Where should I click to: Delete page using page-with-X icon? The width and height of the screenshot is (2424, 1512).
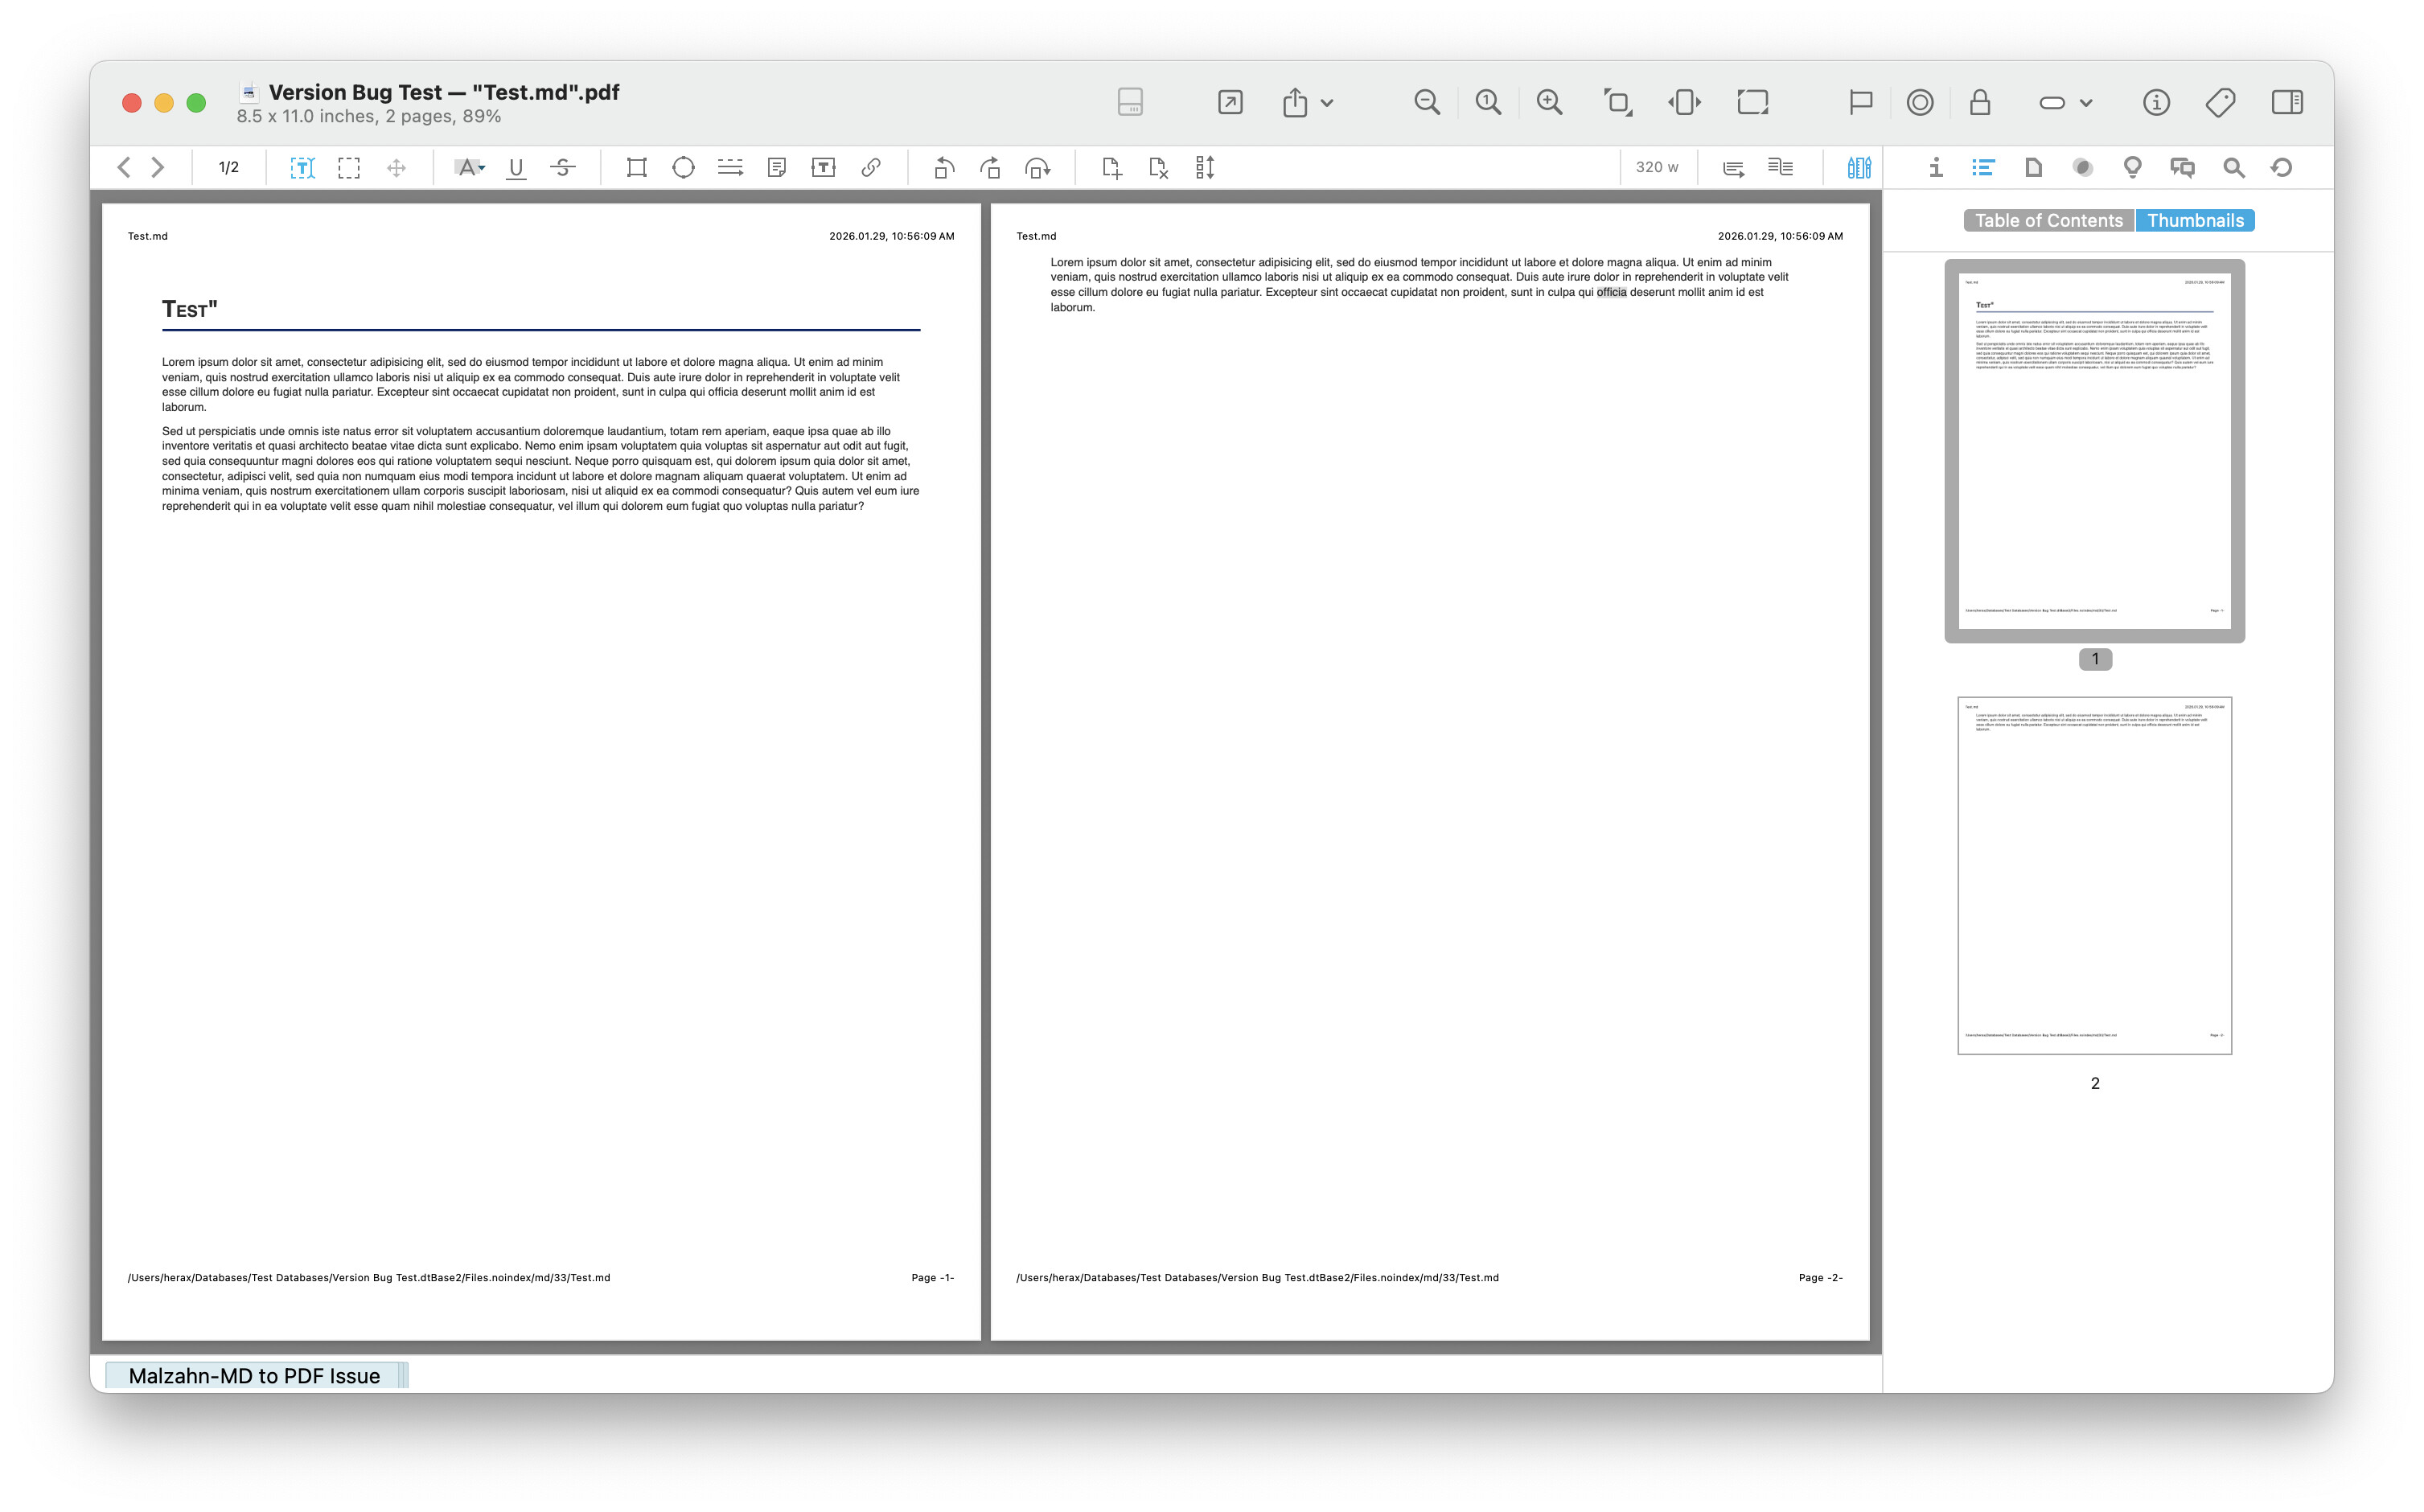pyautogui.click(x=1158, y=168)
